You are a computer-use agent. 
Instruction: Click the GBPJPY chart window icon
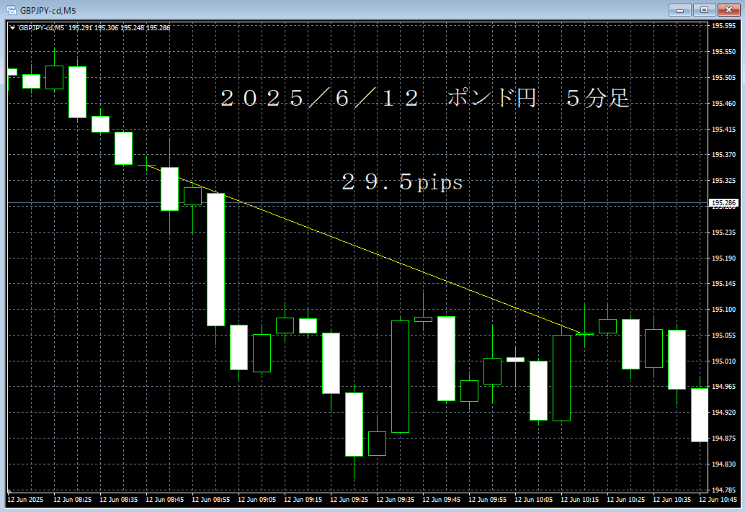(11, 10)
